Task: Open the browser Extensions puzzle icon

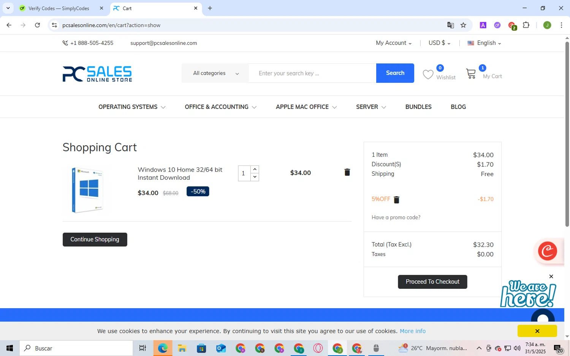Action: click(526, 25)
